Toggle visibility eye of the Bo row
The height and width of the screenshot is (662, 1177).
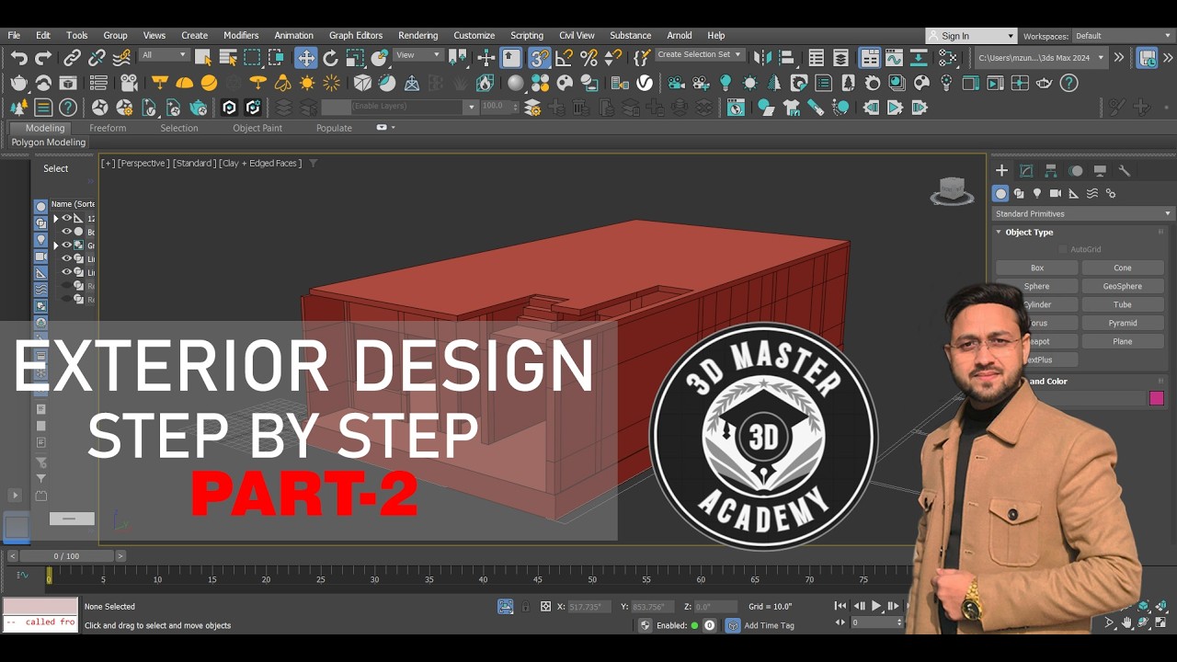(x=66, y=232)
